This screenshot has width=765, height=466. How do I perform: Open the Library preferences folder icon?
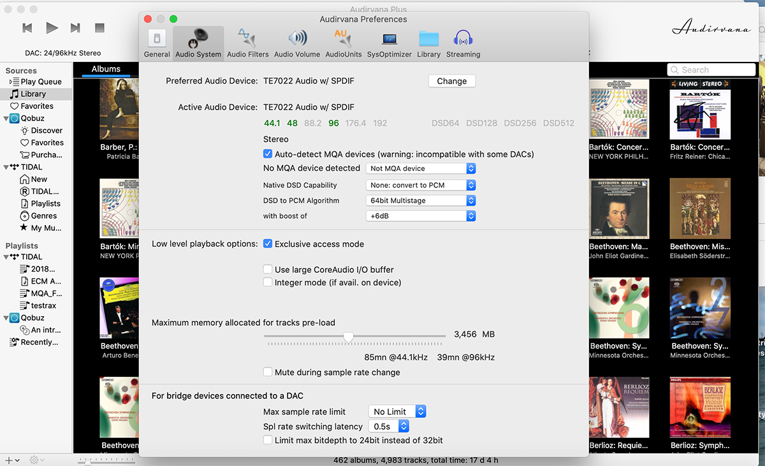click(429, 43)
